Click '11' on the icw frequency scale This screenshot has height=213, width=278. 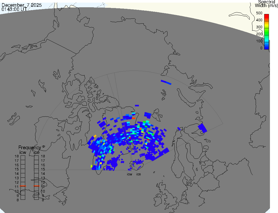(x=17, y=187)
